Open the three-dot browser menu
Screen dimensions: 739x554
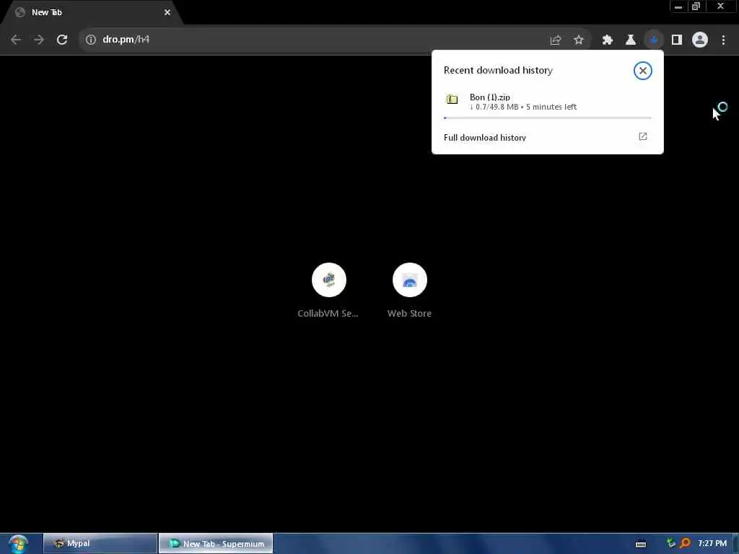pyautogui.click(x=723, y=40)
